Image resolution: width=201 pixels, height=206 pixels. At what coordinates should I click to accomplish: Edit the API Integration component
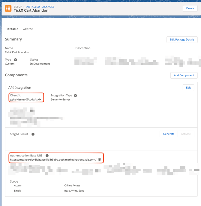[188, 88]
